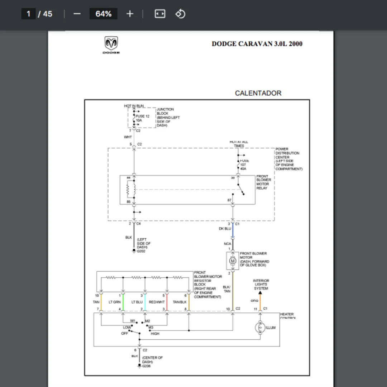
Task: Click the 'CALENTADOR' diagram title
Action: [x=258, y=93]
